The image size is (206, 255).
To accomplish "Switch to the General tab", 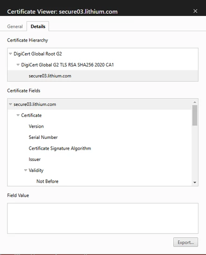I will (15, 27).
